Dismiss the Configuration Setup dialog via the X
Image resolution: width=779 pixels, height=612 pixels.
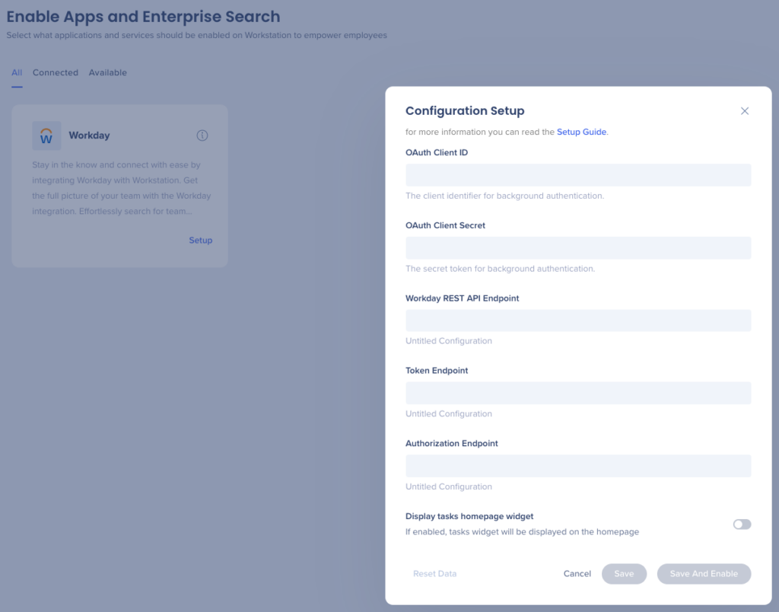[x=745, y=110]
